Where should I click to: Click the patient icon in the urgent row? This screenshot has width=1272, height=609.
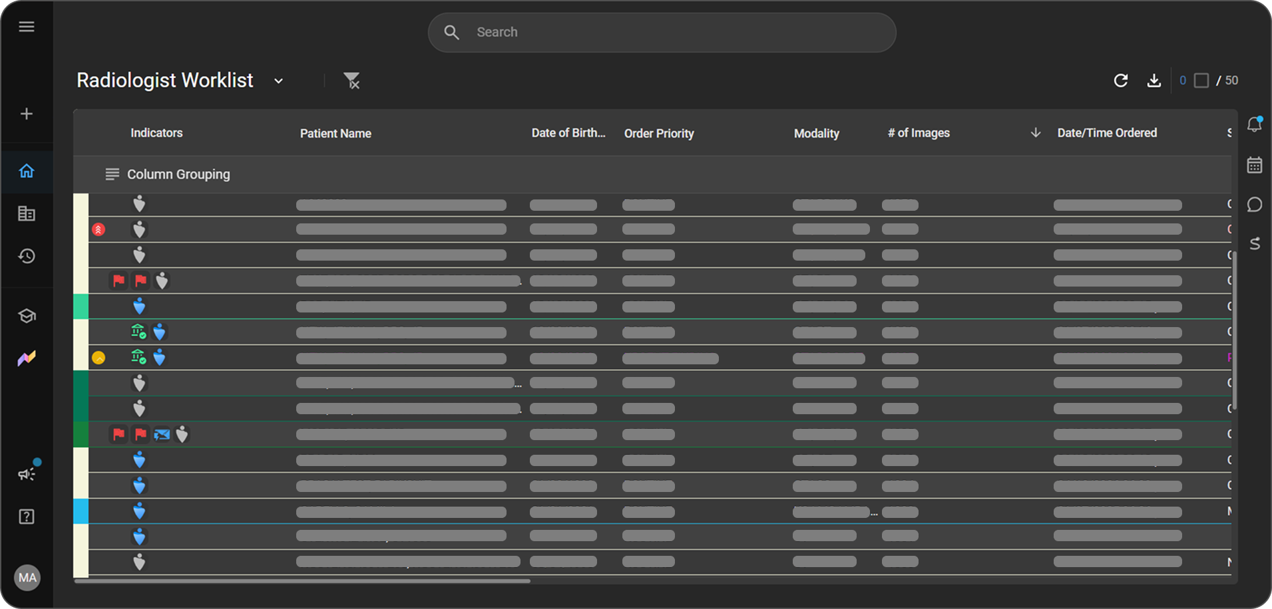pyautogui.click(x=139, y=229)
